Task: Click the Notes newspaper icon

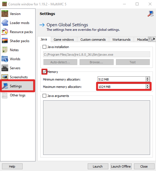Action: tap(5, 50)
